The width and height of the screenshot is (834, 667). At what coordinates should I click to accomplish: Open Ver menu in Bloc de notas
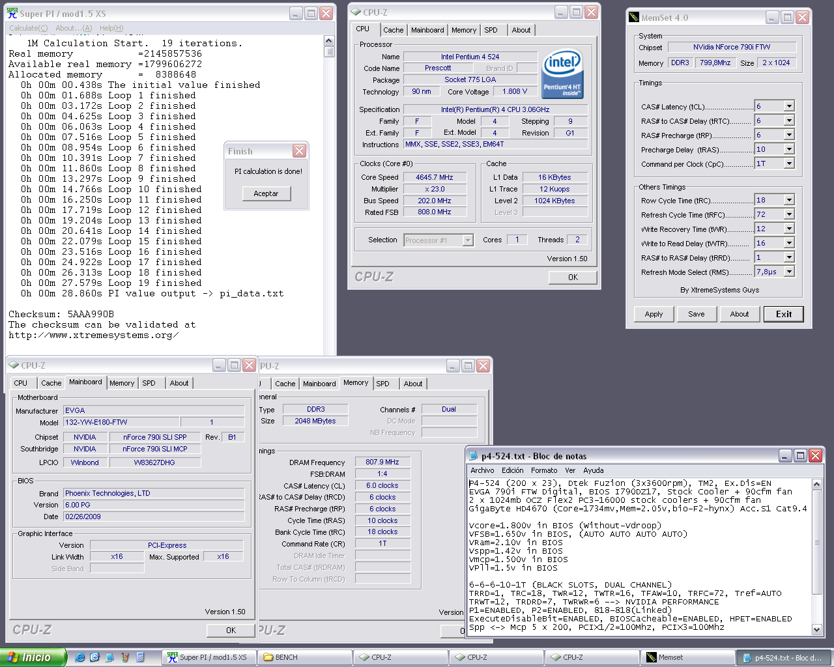click(x=570, y=470)
